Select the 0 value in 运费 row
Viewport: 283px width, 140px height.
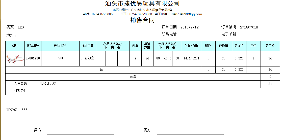pyautogui.click(x=270, y=77)
